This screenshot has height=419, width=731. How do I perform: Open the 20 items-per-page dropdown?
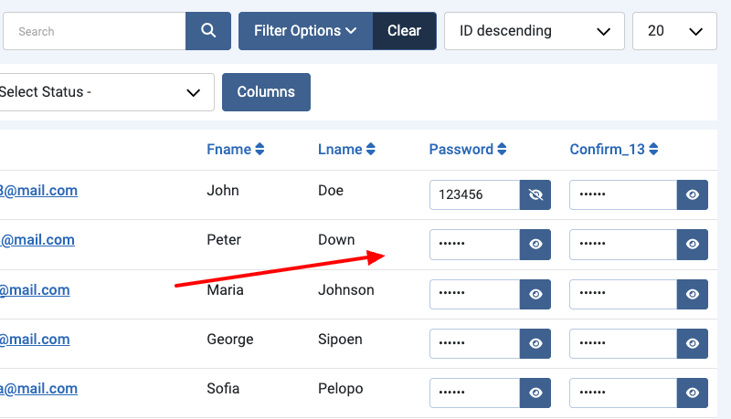click(x=674, y=31)
